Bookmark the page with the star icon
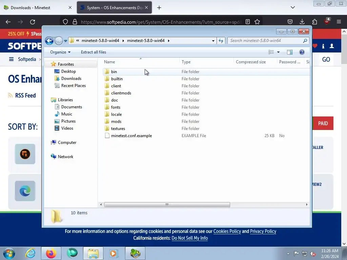Screen dimensions: 347x260 pos(257,22)
